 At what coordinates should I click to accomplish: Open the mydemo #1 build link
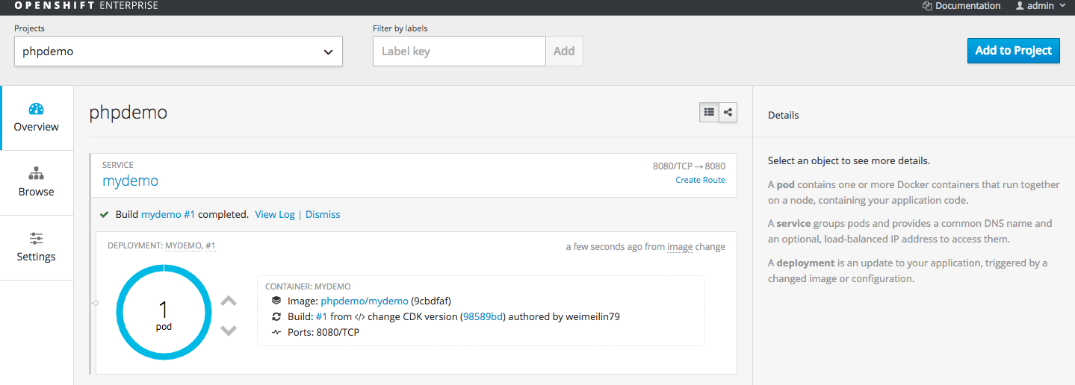[x=168, y=214]
